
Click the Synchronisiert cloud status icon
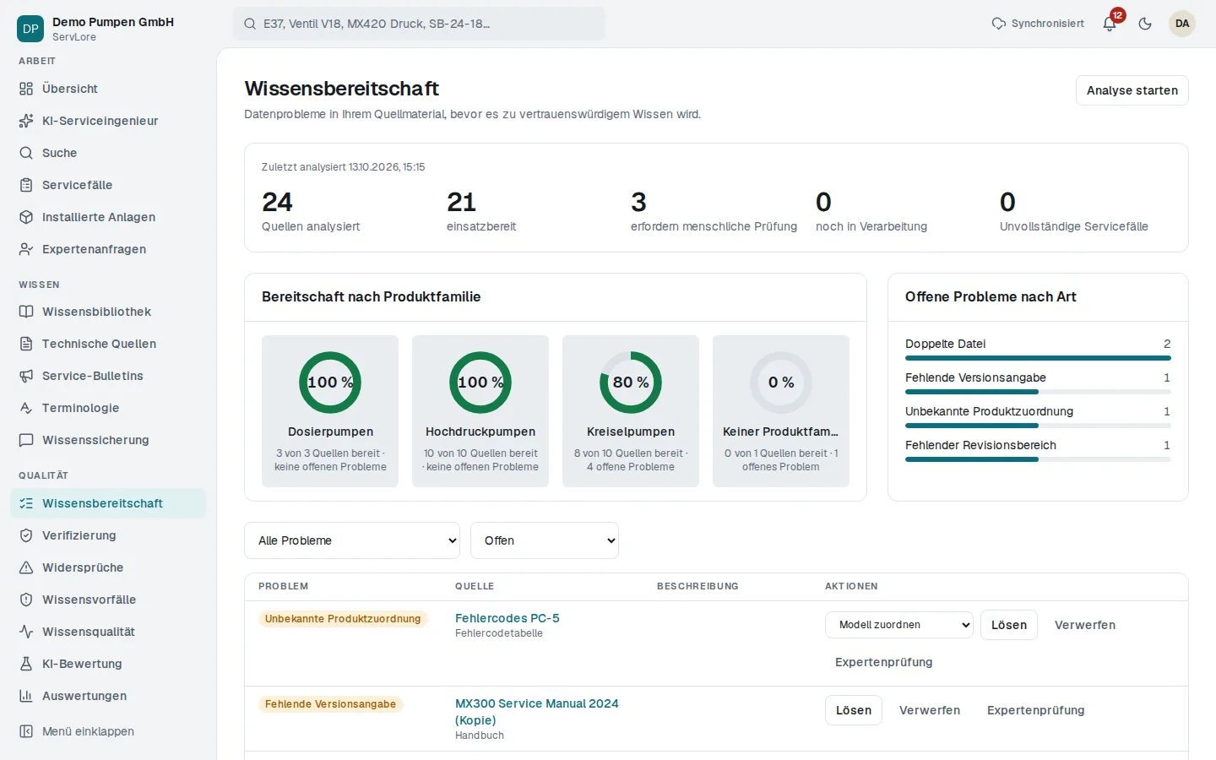pos(998,24)
